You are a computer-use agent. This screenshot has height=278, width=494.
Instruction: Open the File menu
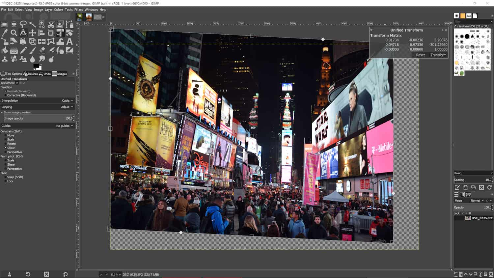tap(3, 10)
